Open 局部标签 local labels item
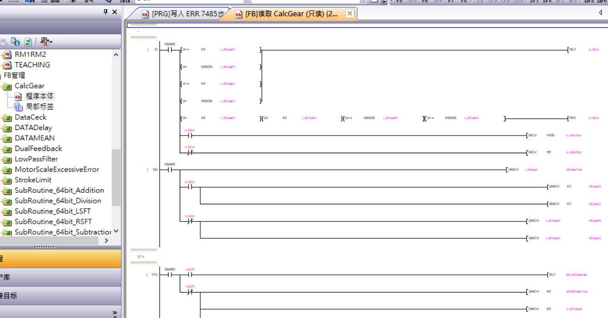Image resolution: width=608 pixels, height=318 pixels. click(39, 107)
